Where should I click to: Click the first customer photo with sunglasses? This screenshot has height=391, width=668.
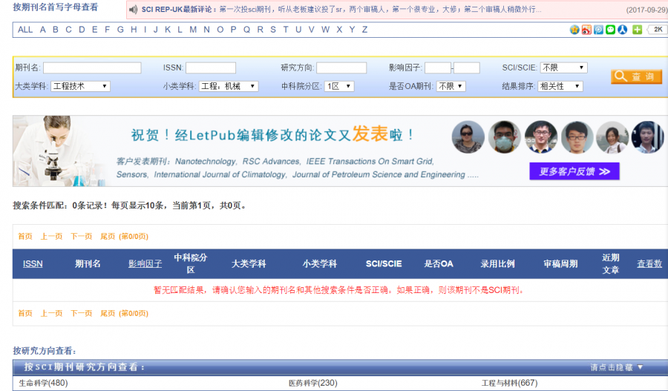point(468,137)
